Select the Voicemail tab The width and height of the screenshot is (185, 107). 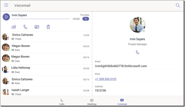coord(122,102)
